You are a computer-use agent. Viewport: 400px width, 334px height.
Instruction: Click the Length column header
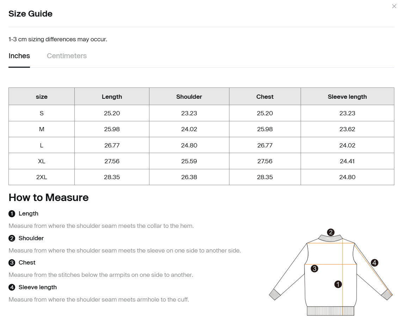point(112,96)
